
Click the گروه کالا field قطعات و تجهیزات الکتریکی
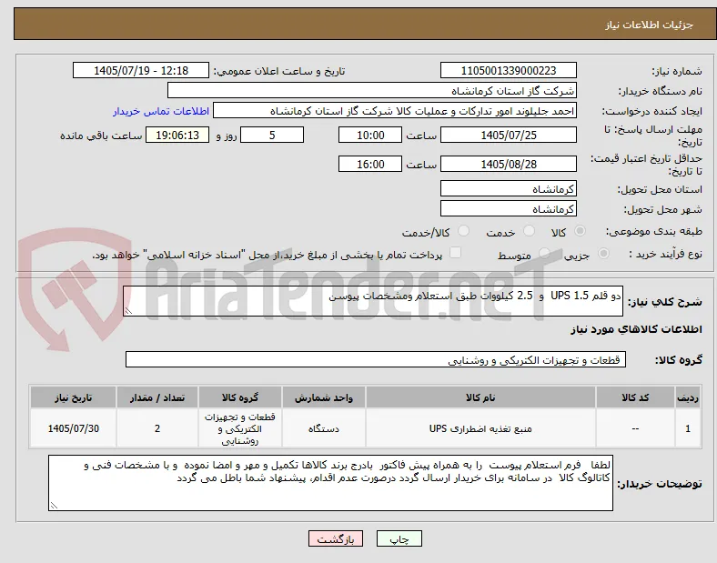[x=376, y=359]
